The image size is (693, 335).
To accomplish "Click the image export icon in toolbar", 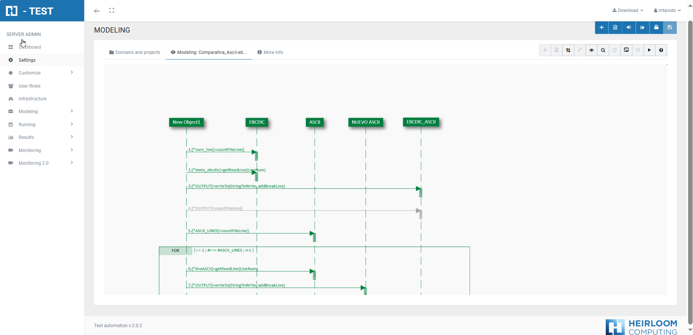I will (x=626, y=50).
